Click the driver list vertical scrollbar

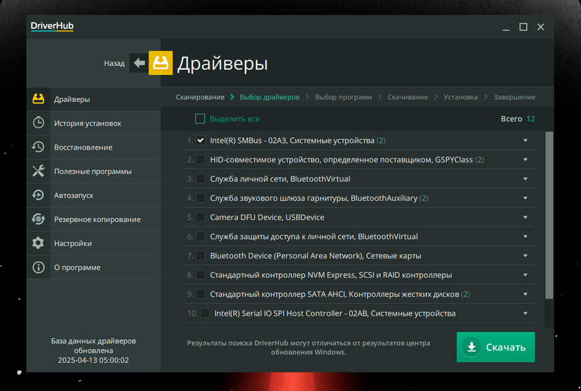(x=549, y=215)
